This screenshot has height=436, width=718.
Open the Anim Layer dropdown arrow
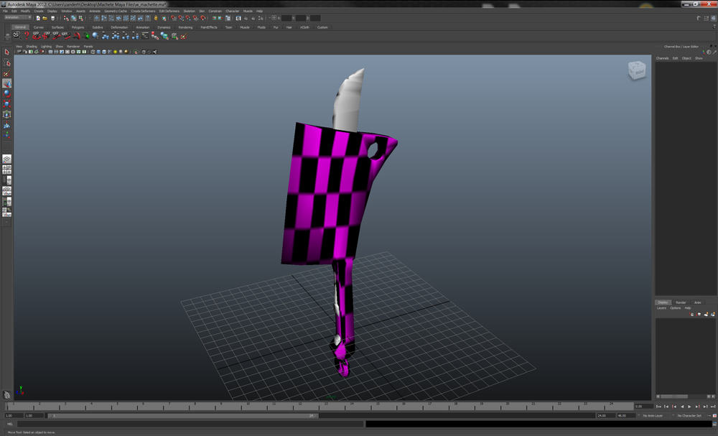point(639,416)
